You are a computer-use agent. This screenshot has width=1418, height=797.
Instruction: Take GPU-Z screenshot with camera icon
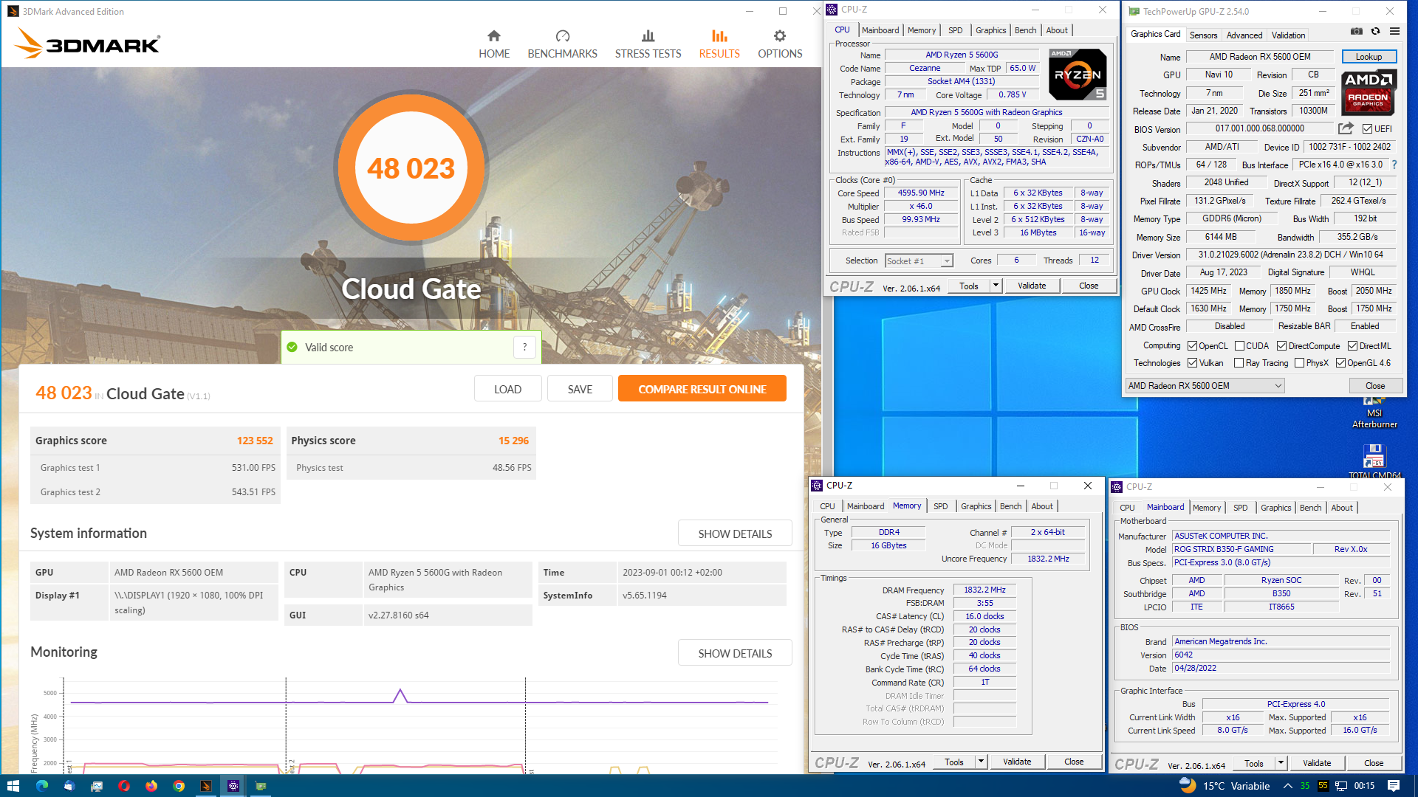pyautogui.click(x=1357, y=31)
